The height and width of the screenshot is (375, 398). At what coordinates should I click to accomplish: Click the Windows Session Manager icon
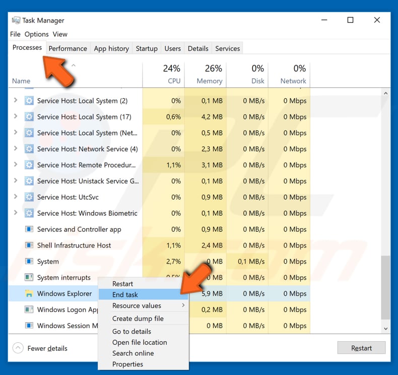pos(29,326)
